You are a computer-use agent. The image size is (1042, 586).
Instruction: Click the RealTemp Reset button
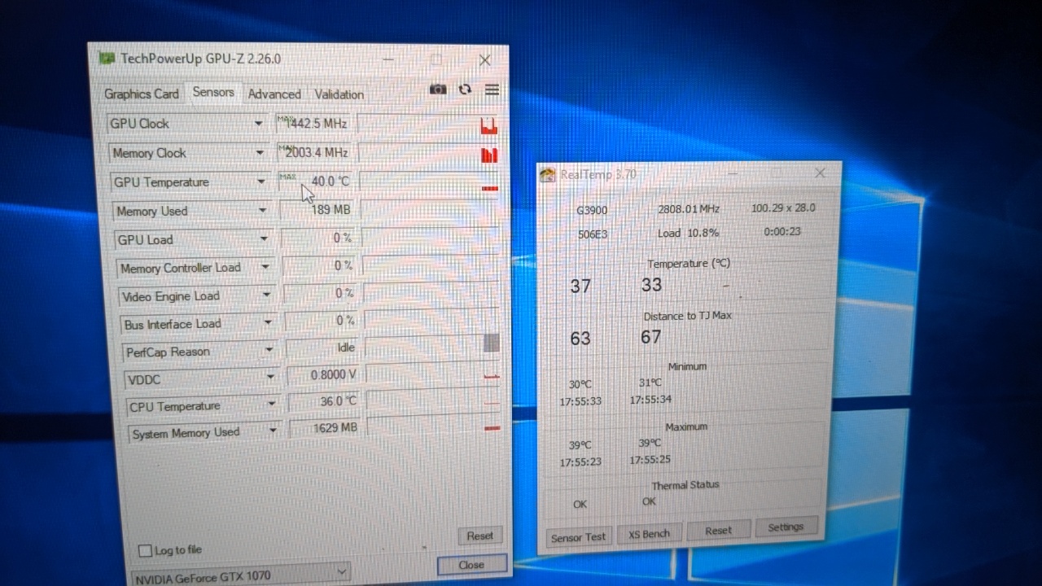click(x=718, y=531)
